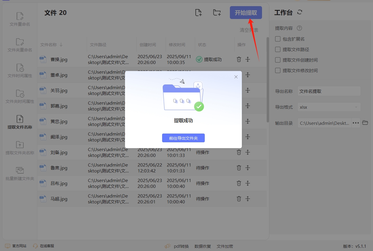This screenshot has width=373, height=251.
Task: Open the help icon next to 提取内容
Action: (x=299, y=28)
